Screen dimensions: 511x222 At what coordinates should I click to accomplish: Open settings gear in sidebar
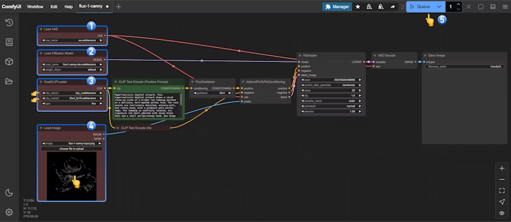click(9, 212)
